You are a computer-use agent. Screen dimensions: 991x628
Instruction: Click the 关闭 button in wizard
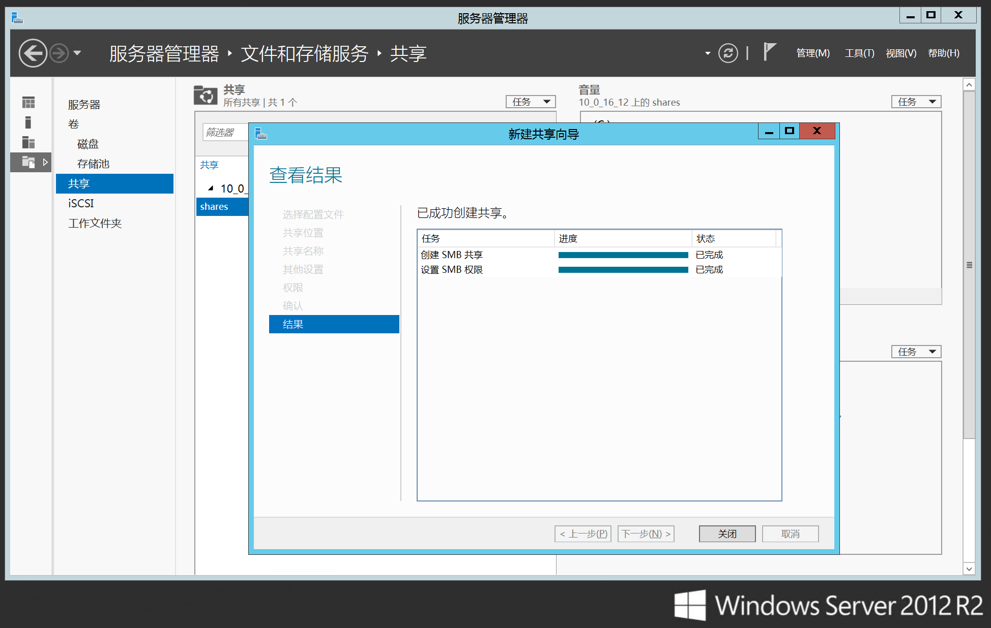tap(726, 533)
